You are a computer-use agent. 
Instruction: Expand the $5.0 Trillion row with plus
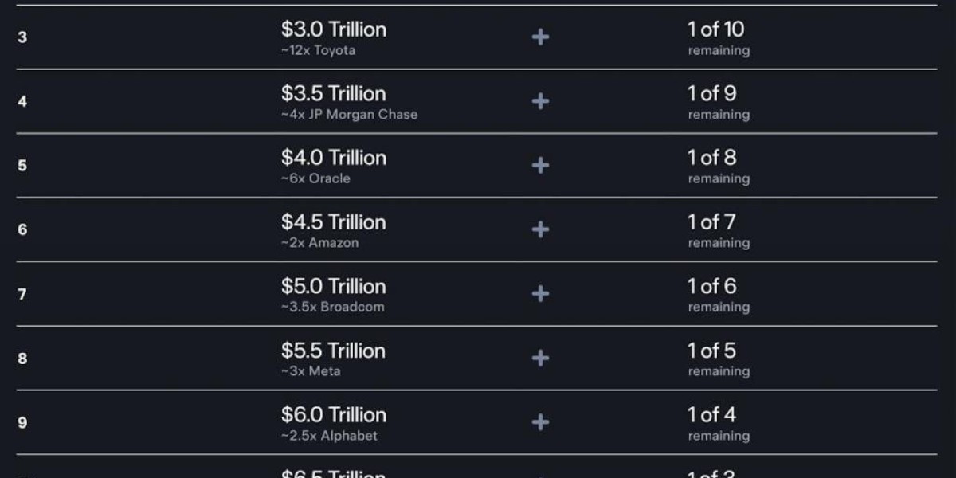coord(540,294)
